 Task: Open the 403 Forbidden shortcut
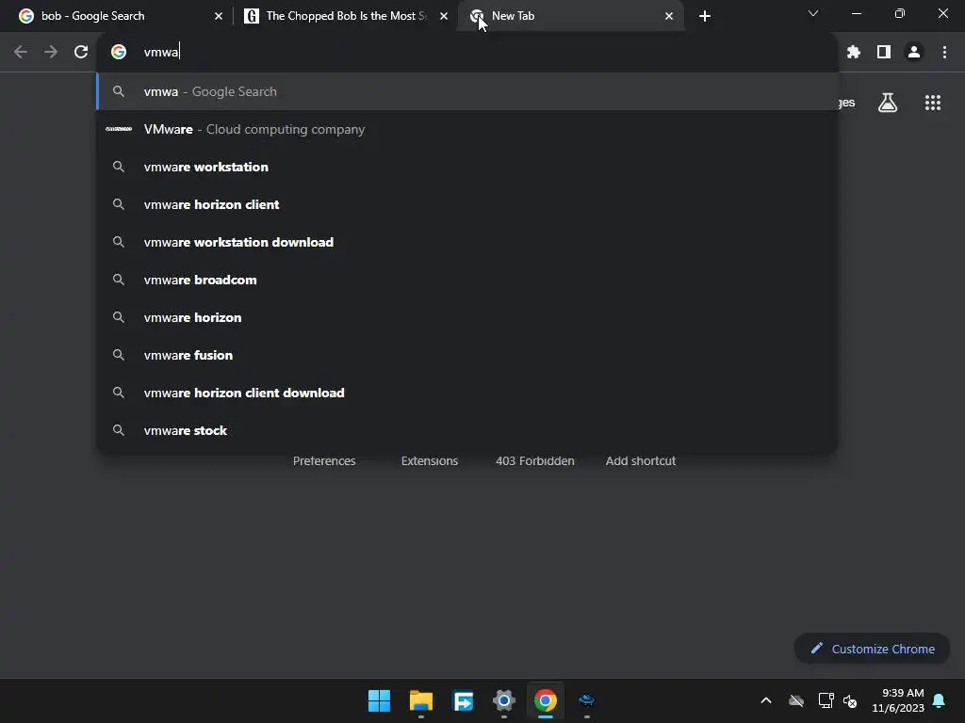535,460
